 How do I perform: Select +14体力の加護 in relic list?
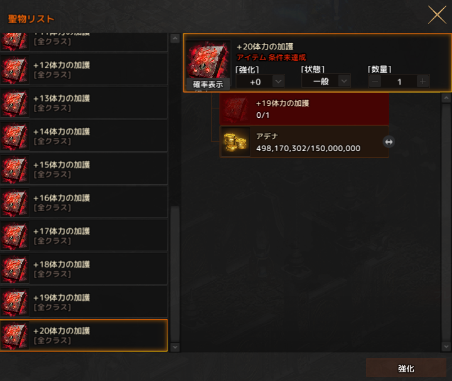pos(83,136)
